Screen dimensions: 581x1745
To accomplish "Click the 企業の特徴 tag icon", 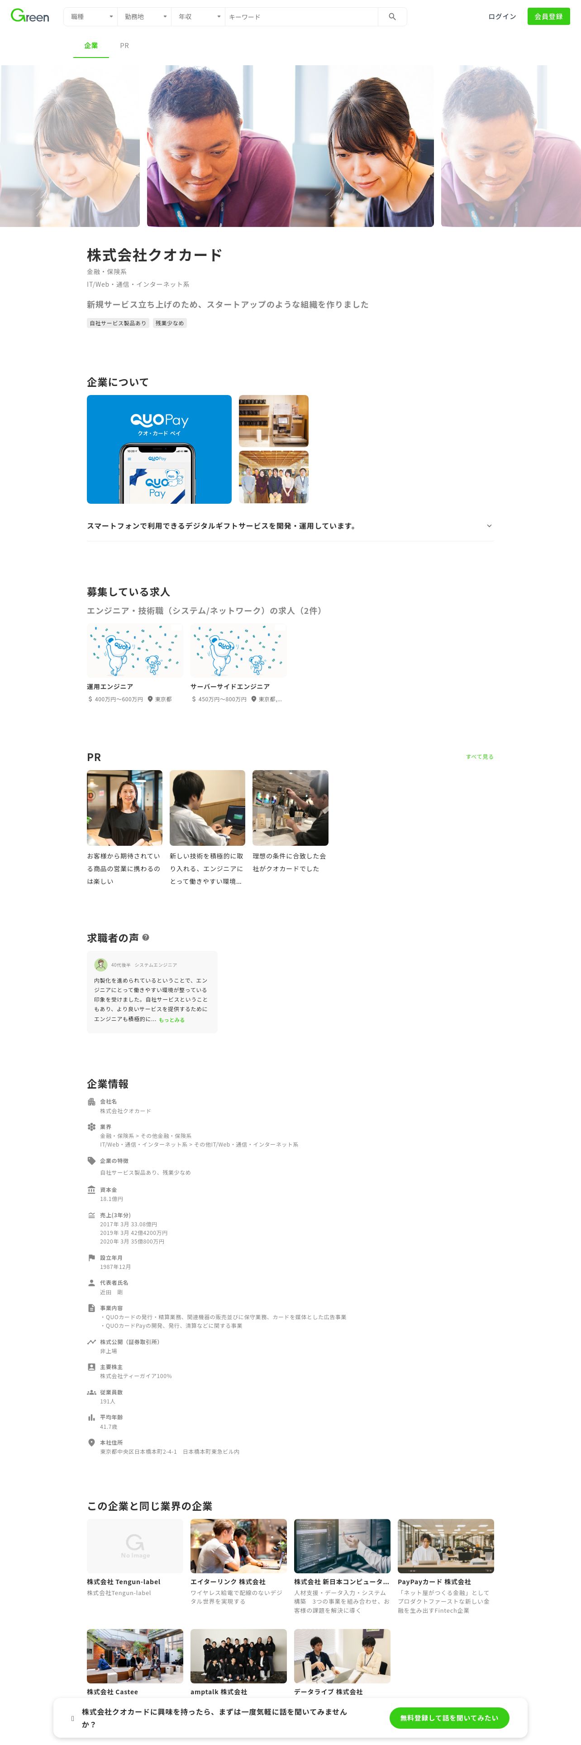I will pos(91,1161).
